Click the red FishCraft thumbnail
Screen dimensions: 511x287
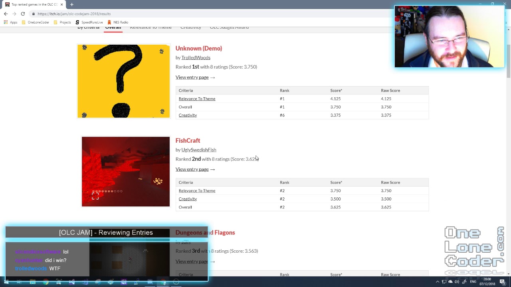click(x=126, y=172)
